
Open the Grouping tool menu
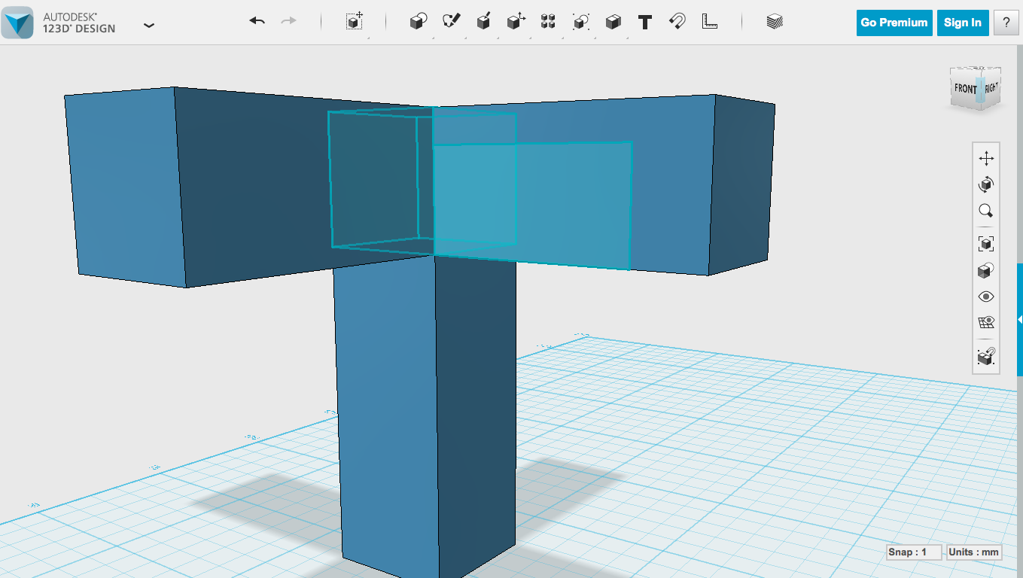580,22
